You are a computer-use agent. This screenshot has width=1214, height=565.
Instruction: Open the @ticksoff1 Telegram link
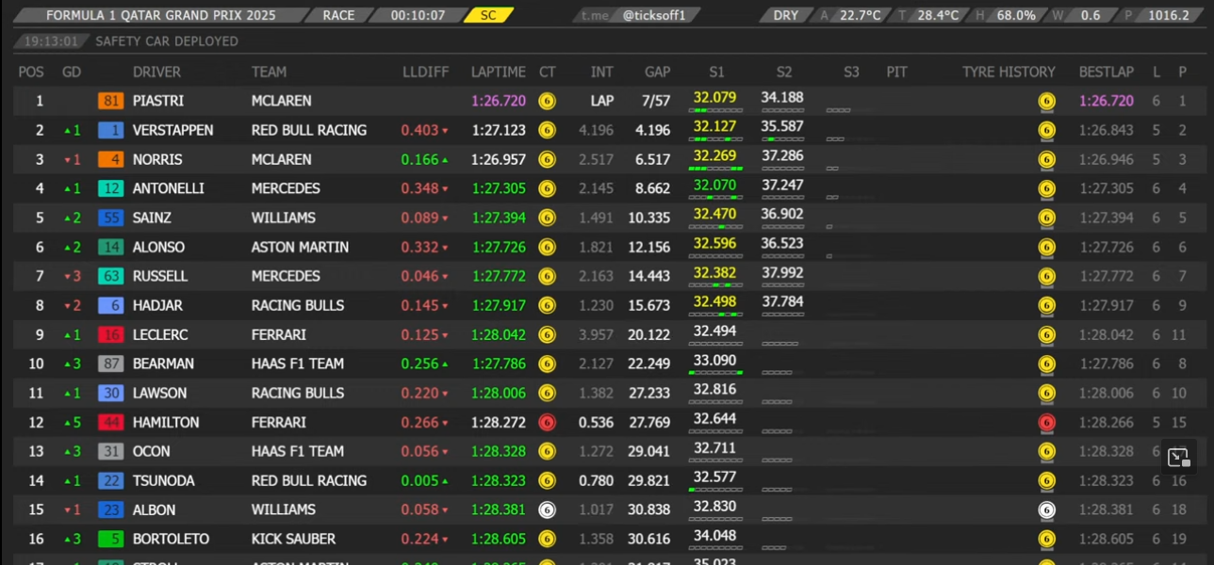(654, 15)
